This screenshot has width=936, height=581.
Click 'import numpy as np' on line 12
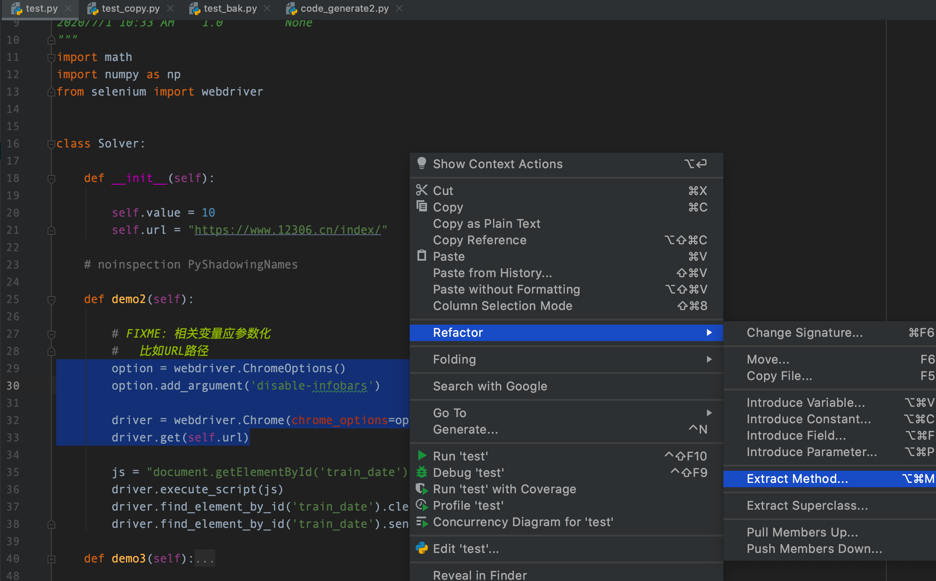[x=119, y=74]
